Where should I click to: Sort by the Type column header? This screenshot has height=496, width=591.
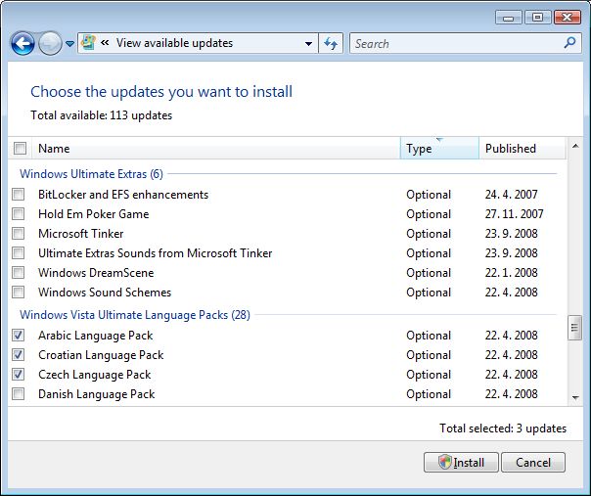click(439, 148)
